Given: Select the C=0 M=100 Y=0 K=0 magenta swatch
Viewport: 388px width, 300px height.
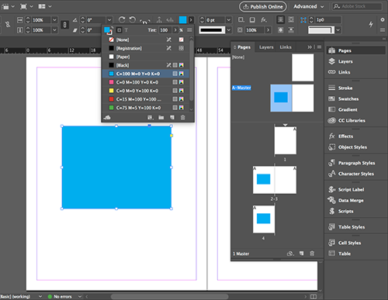Looking at the screenshot, I should pos(145,82).
